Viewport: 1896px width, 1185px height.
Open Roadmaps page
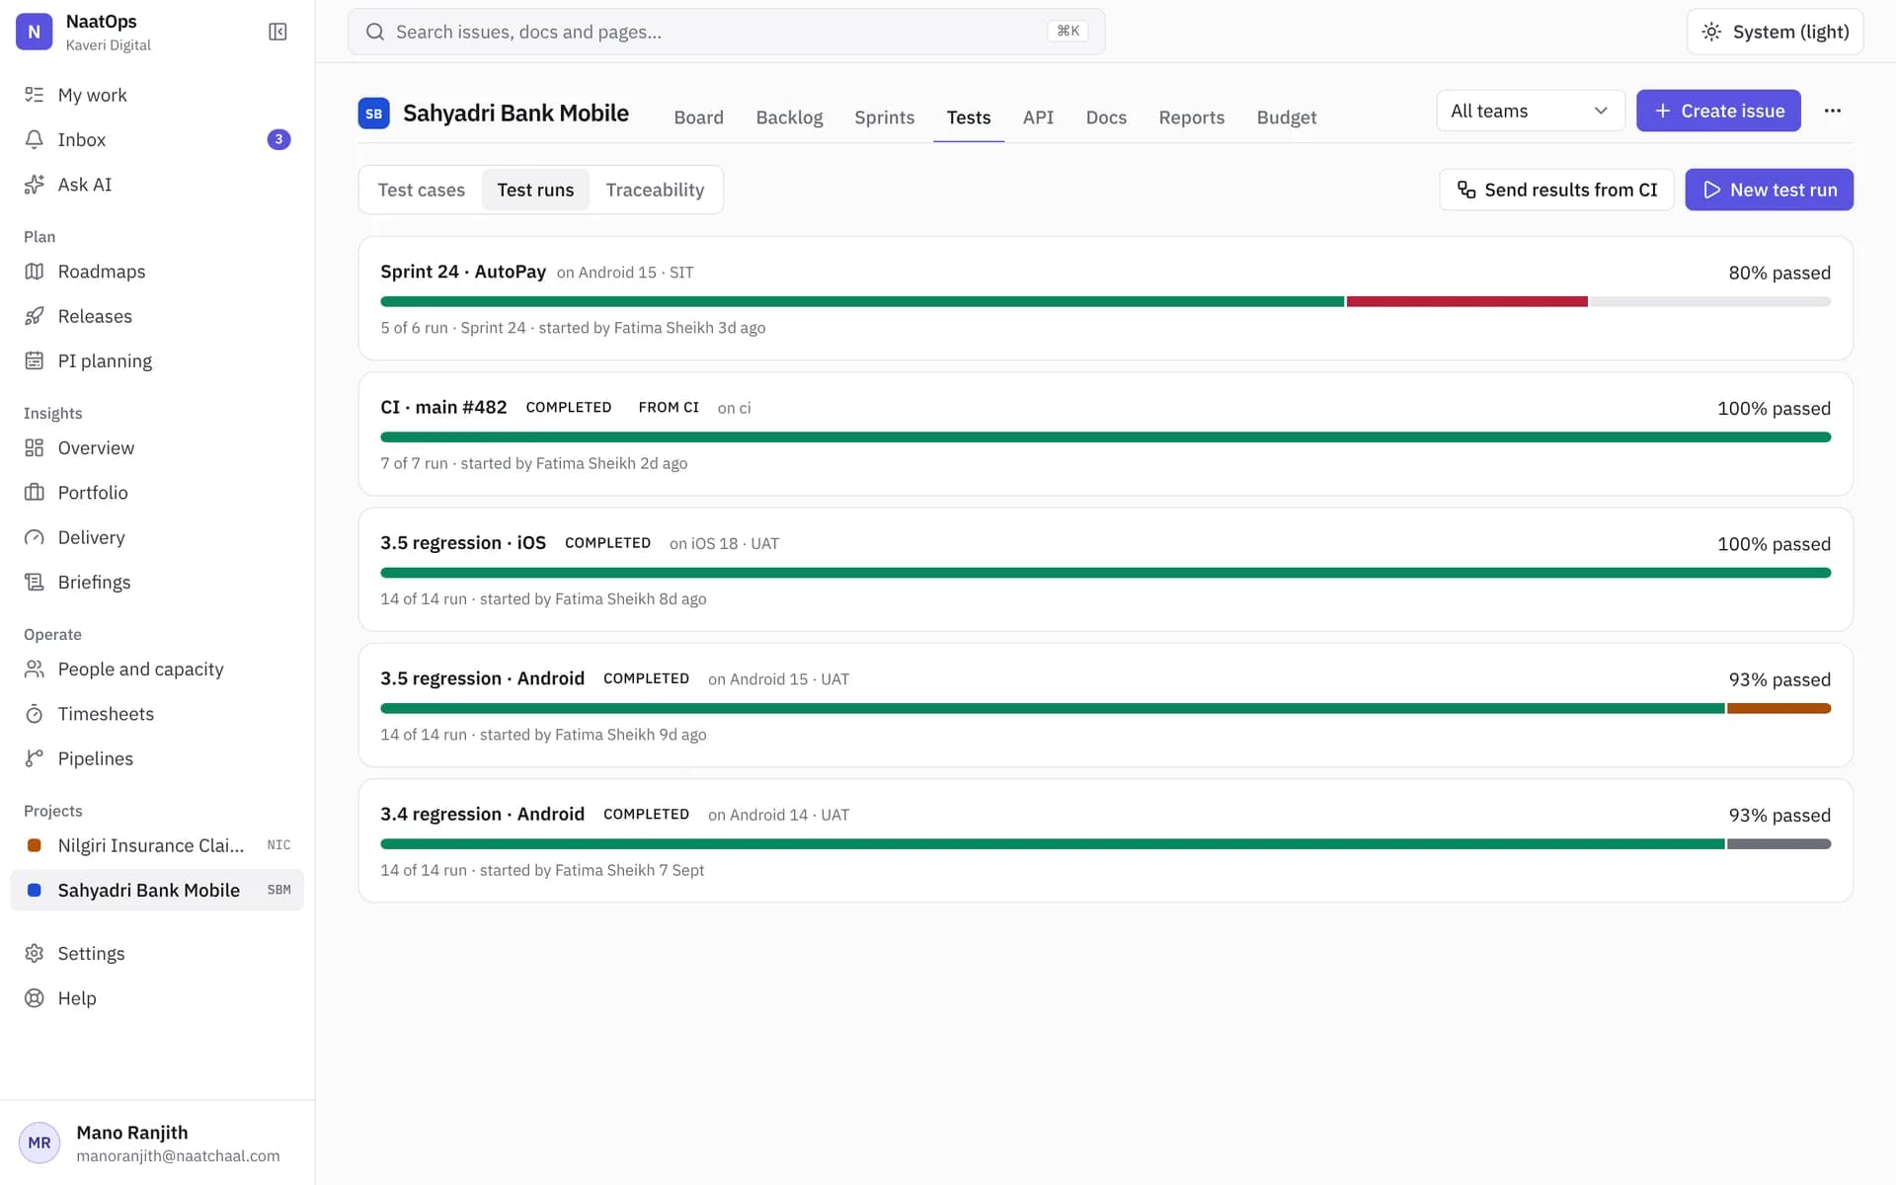(x=157, y=271)
